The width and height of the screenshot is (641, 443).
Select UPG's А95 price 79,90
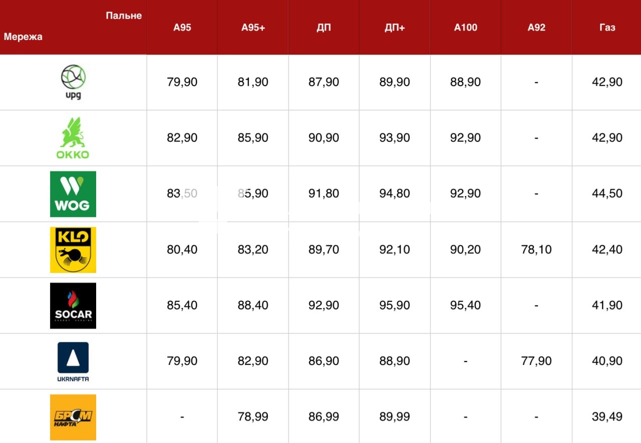pyautogui.click(x=182, y=82)
